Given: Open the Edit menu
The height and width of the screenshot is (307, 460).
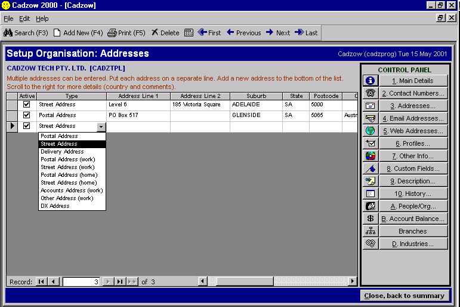Looking at the screenshot, I should (x=24, y=19).
